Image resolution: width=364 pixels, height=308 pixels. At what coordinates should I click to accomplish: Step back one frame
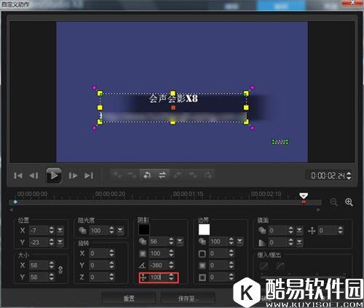coord(33,175)
